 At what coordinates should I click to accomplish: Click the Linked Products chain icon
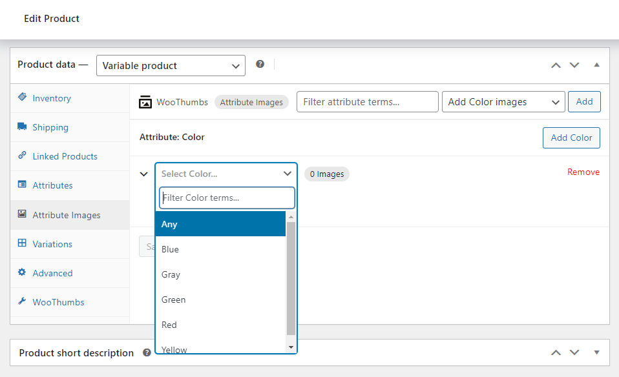tap(21, 156)
